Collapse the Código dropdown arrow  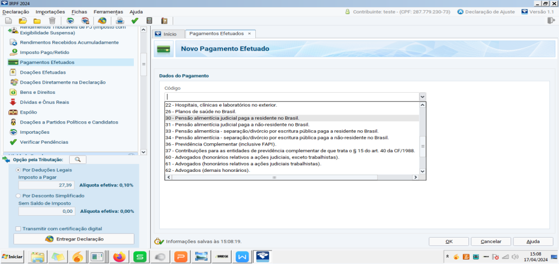pos(422,97)
